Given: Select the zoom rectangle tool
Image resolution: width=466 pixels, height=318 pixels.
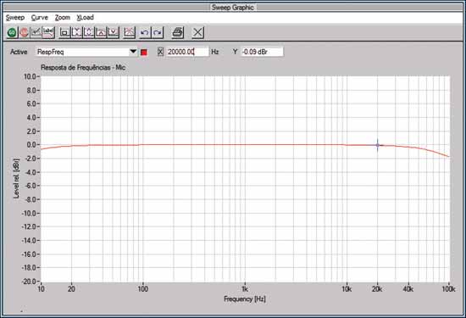Looking at the screenshot, I should pyautogui.click(x=64, y=32).
